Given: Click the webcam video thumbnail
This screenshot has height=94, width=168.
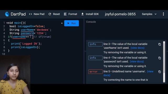Looking at the screenshot, I should click(15, 75).
